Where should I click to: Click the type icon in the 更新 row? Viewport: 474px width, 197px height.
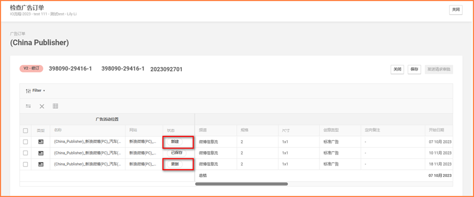[x=41, y=164]
